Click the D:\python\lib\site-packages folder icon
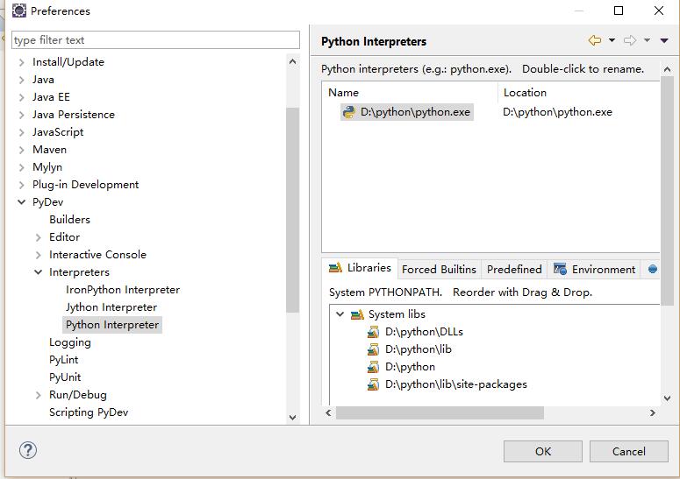680x479 pixels. coord(374,384)
